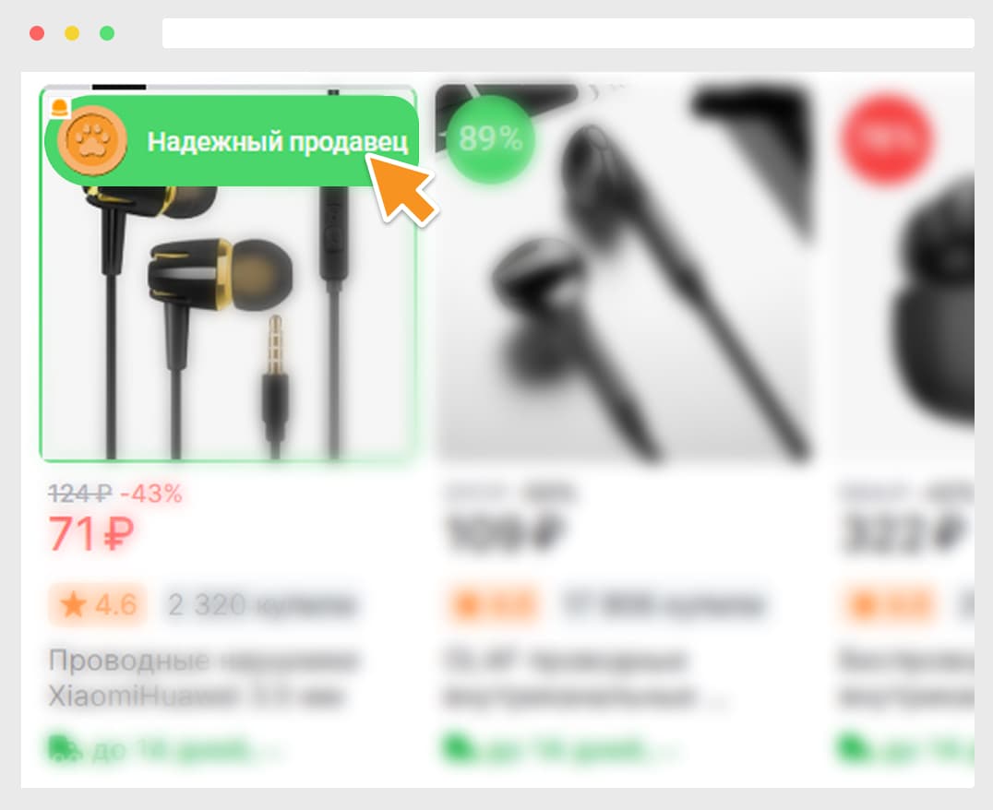Viewport: 993px width, 810px height.
Task: Click first product's green delivery truck icon
Action: 65,748
